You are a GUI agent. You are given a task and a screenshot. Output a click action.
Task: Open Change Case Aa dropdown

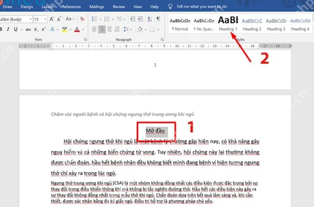click(x=70, y=19)
